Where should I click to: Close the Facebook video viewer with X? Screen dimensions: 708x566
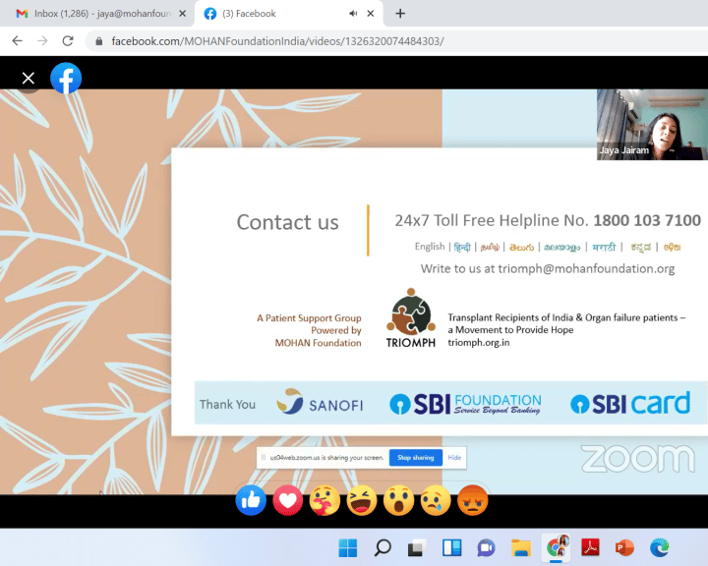(28, 78)
